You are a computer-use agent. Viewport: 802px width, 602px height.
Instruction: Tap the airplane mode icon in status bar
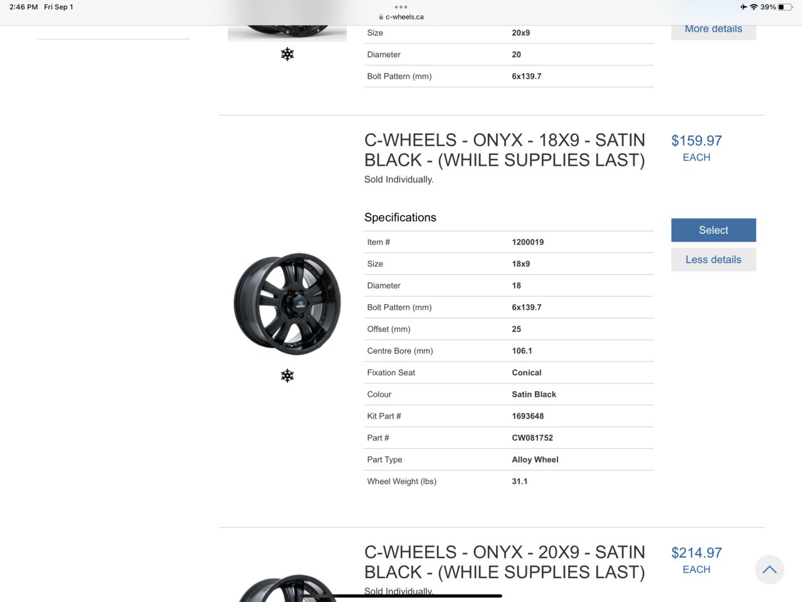[x=744, y=7]
